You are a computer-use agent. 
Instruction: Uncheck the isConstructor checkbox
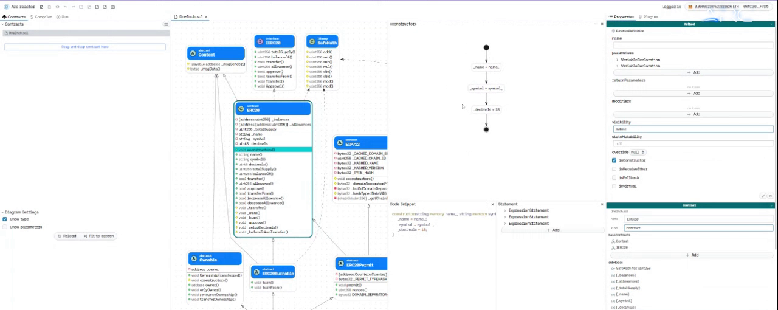tap(614, 160)
